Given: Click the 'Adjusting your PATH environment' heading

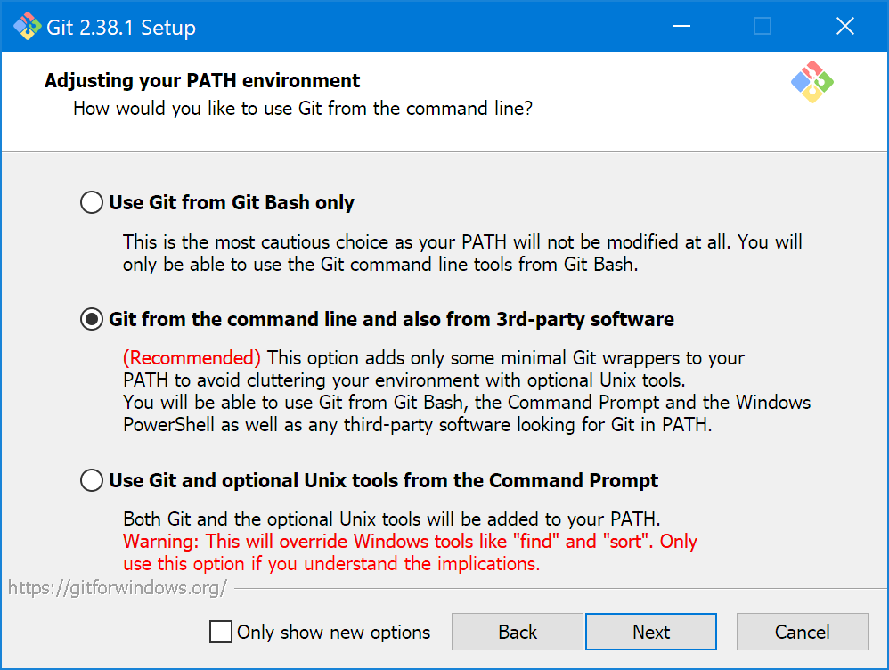Looking at the screenshot, I should tap(202, 80).
